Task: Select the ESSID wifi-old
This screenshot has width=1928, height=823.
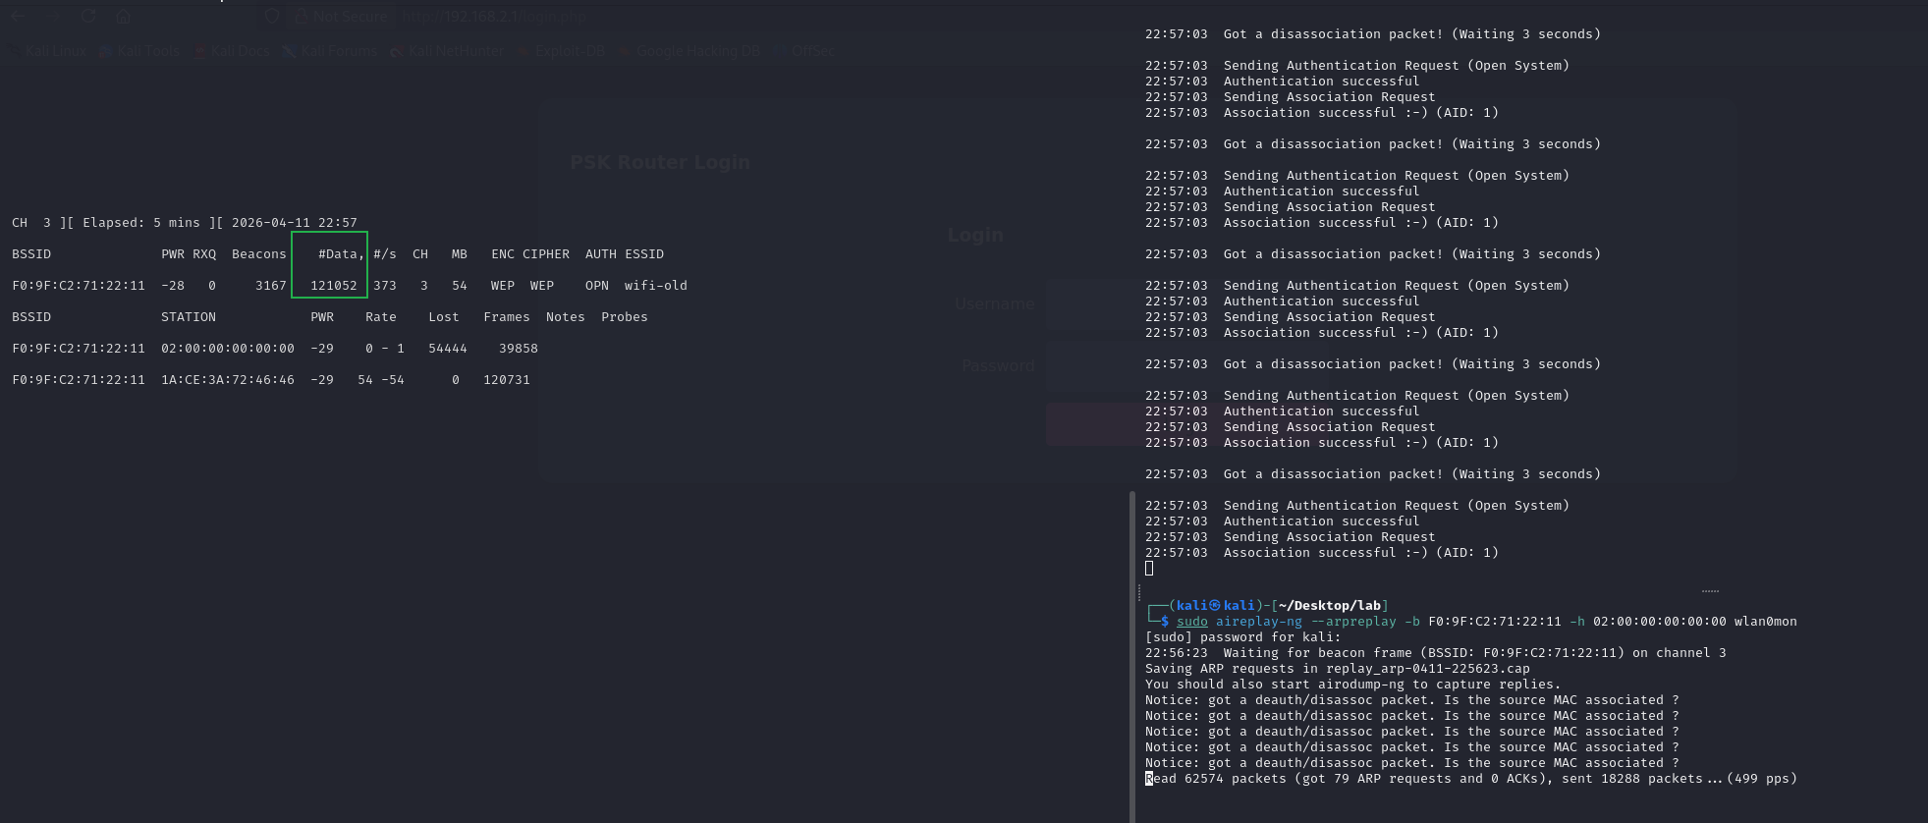Action: (656, 286)
